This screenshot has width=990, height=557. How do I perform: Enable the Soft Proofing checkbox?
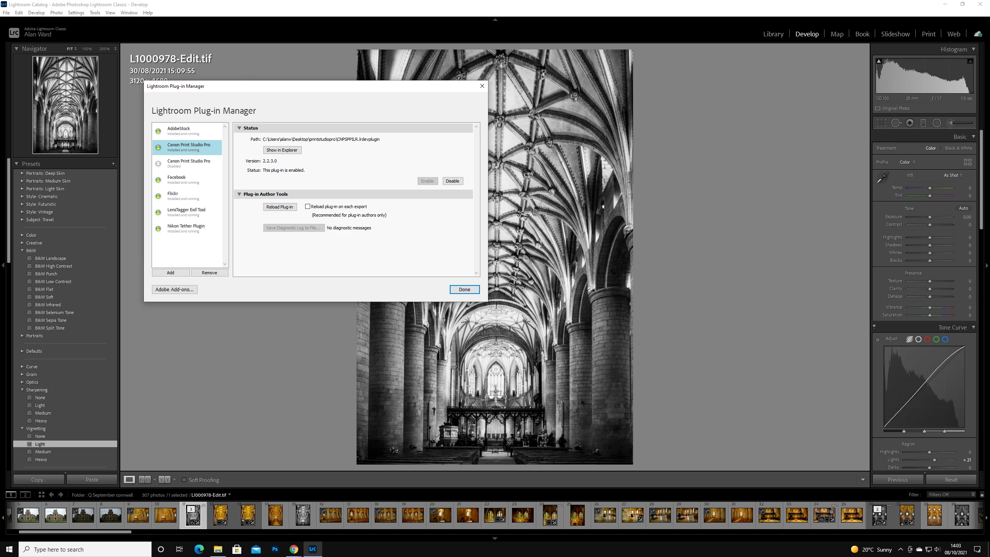tap(184, 480)
